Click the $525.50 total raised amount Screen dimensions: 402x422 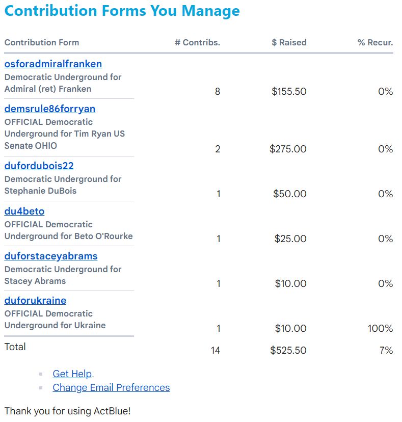click(288, 351)
